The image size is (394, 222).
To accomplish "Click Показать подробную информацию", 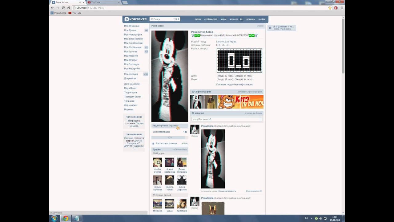I will [x=235, y=84].
